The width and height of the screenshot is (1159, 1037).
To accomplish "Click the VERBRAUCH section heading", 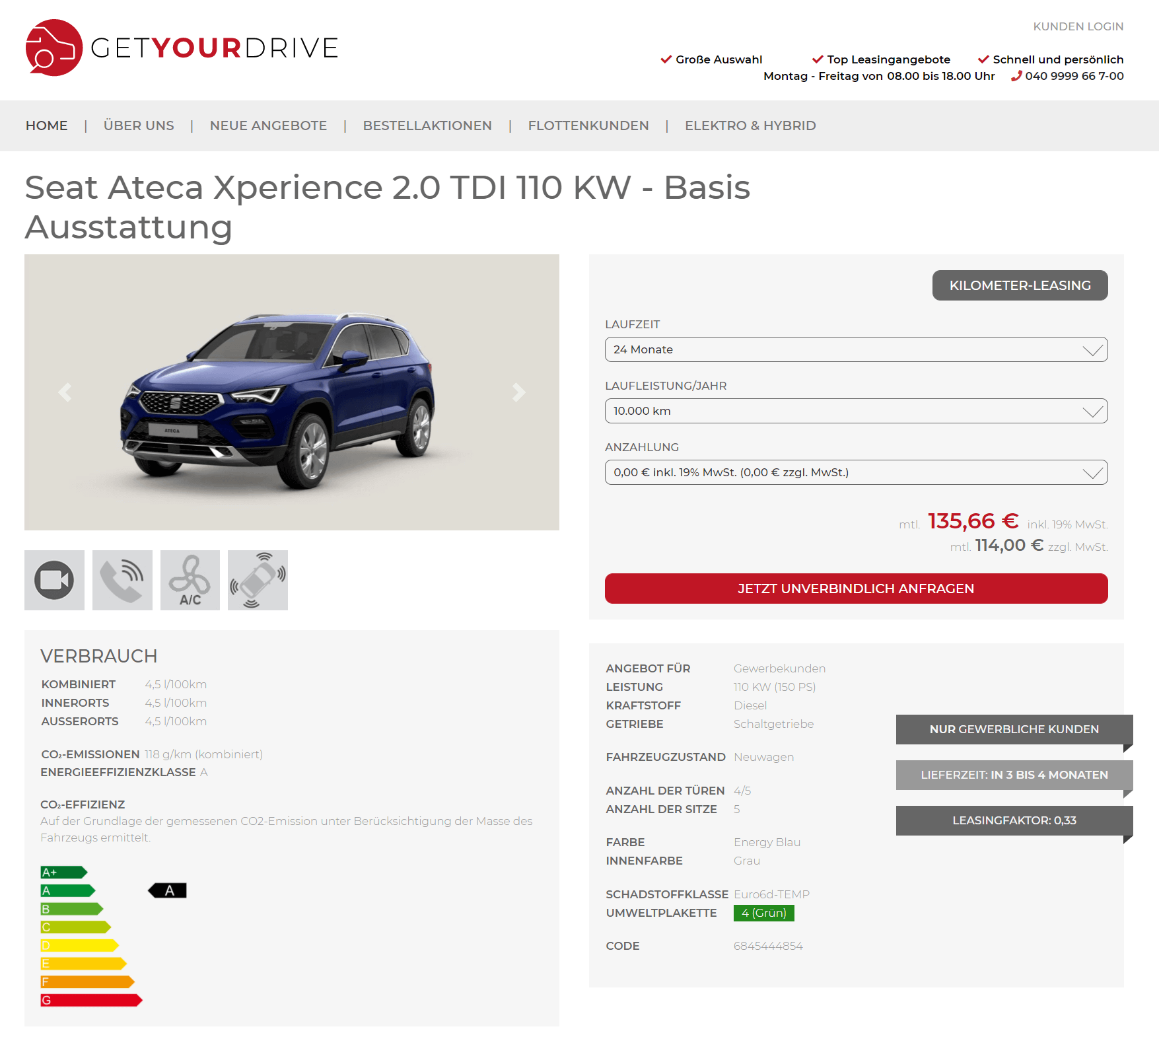I will 99,656.
